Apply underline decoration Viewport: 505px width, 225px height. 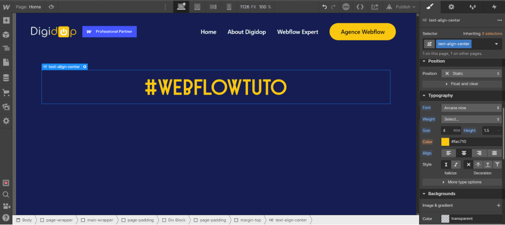click(487, 164)
